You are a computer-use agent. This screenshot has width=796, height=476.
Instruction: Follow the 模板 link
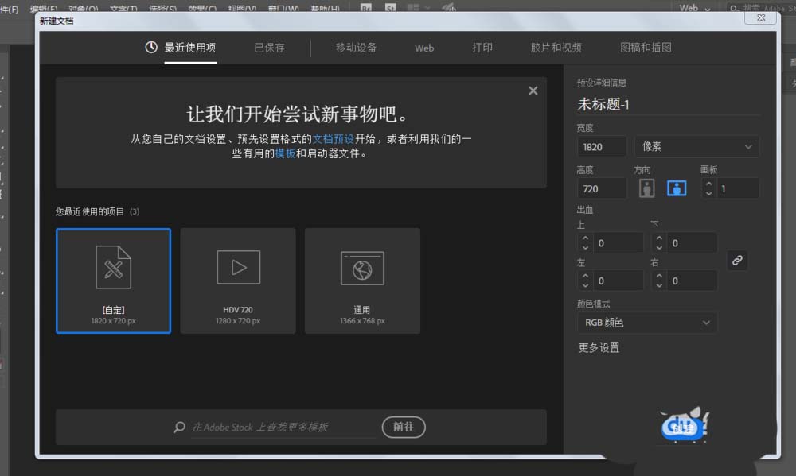coord(285,153)
